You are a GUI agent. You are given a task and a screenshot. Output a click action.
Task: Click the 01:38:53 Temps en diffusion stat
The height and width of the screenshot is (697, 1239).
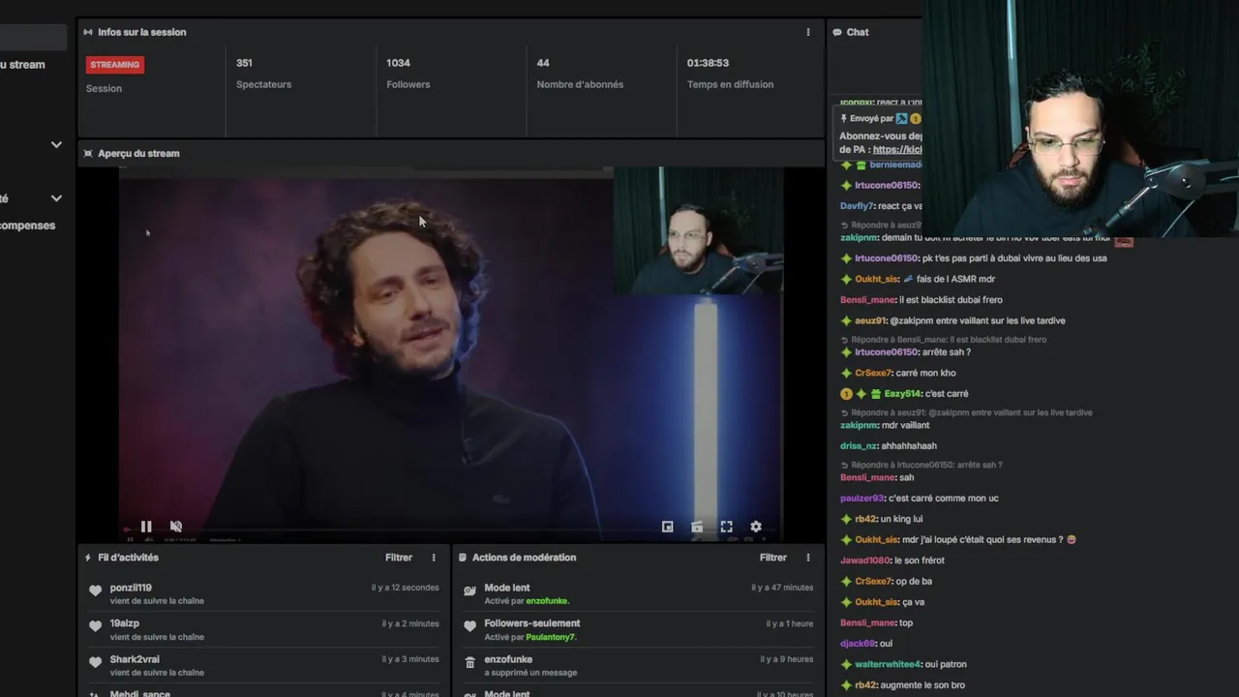(730, 74)
